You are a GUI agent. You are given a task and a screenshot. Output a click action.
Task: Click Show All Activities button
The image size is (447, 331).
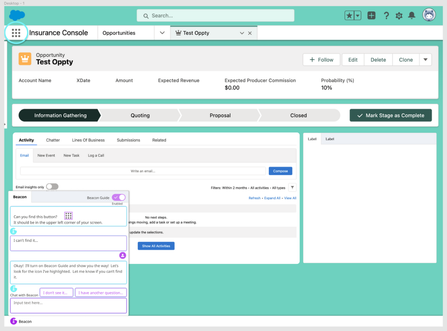156,246
